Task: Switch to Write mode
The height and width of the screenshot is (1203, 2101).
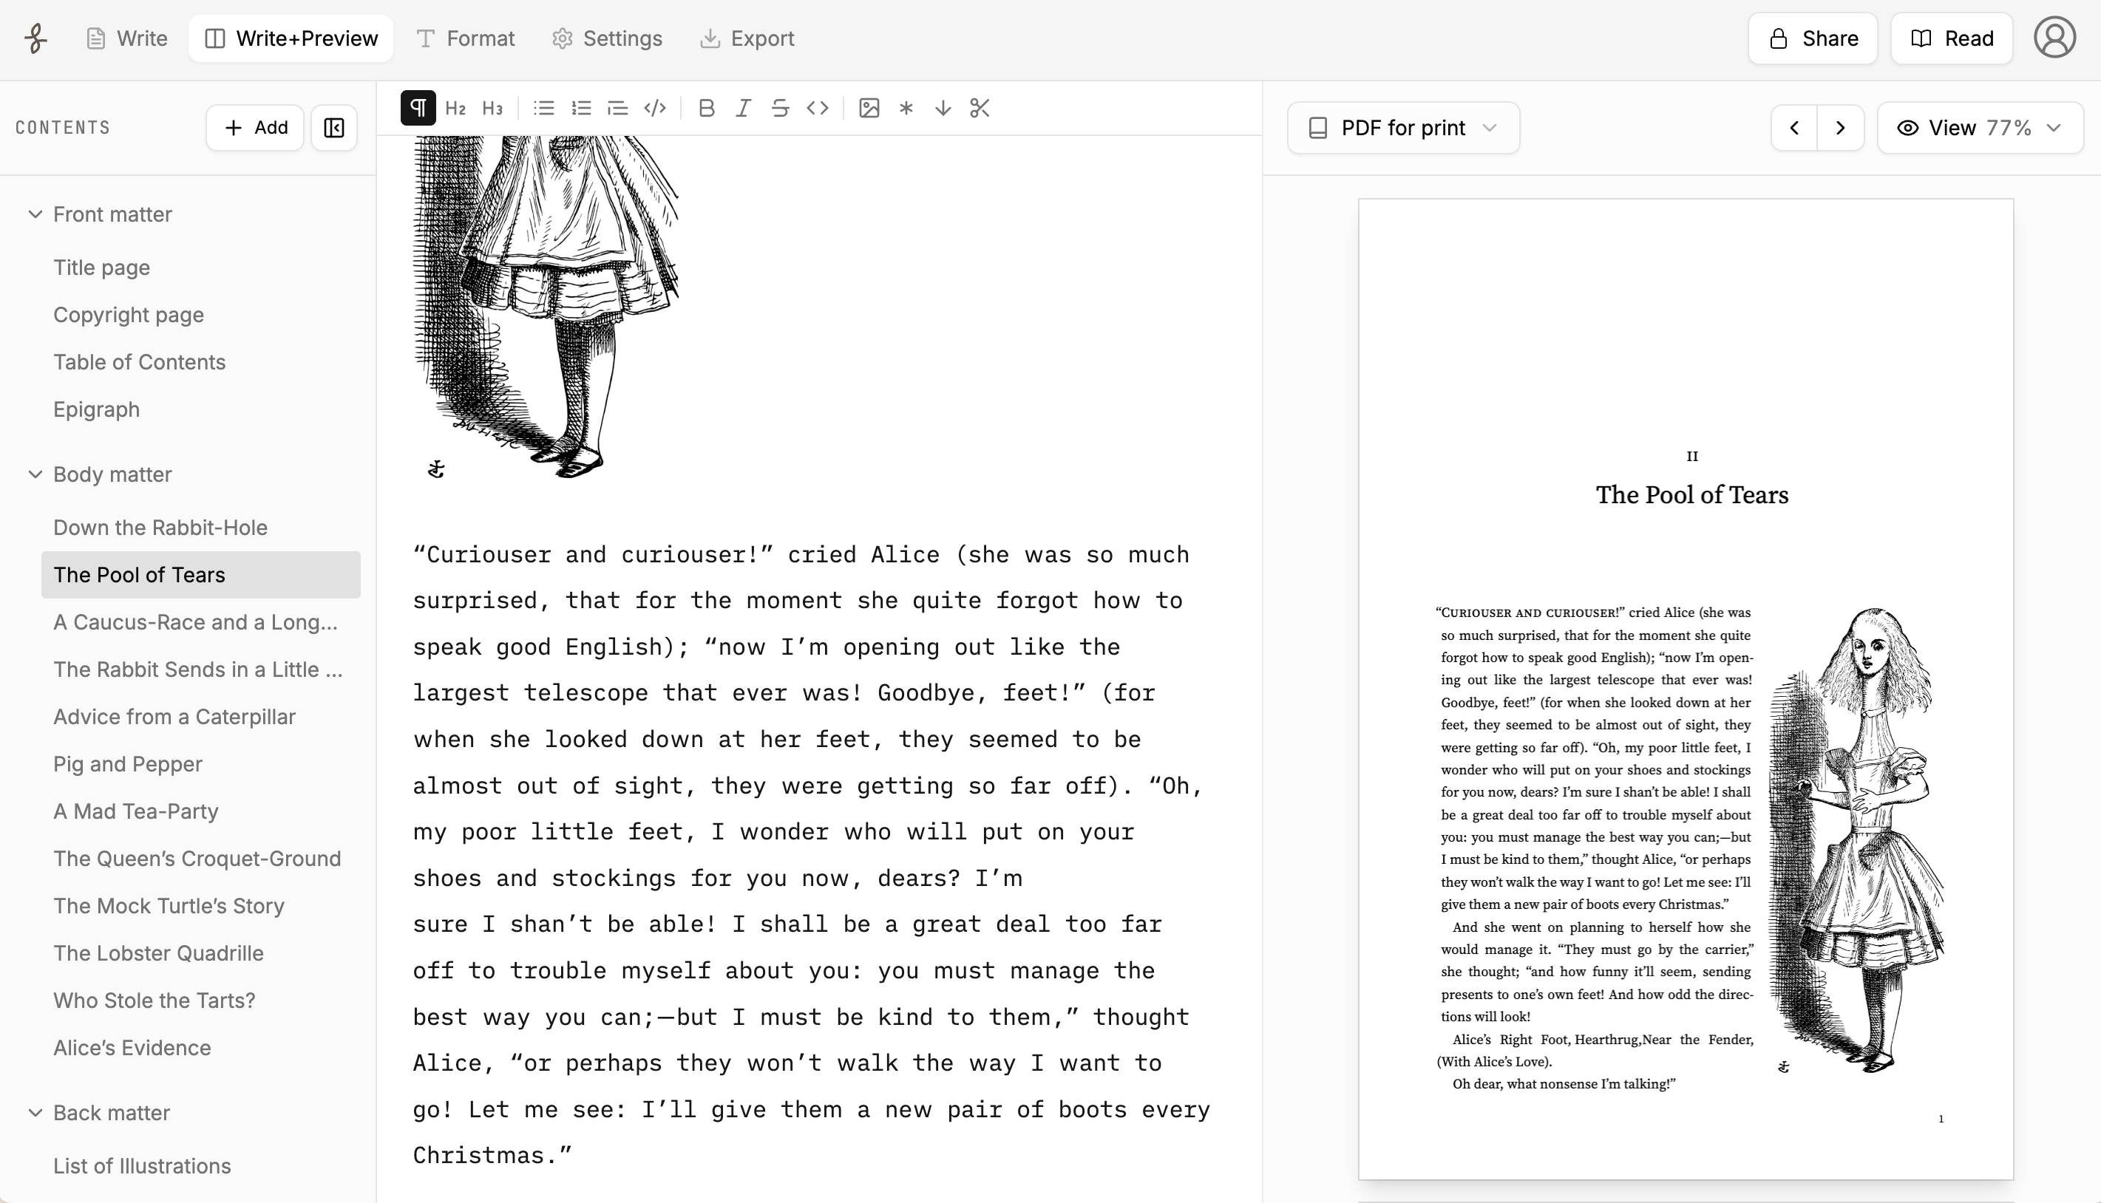Action: tap(126, 39)
